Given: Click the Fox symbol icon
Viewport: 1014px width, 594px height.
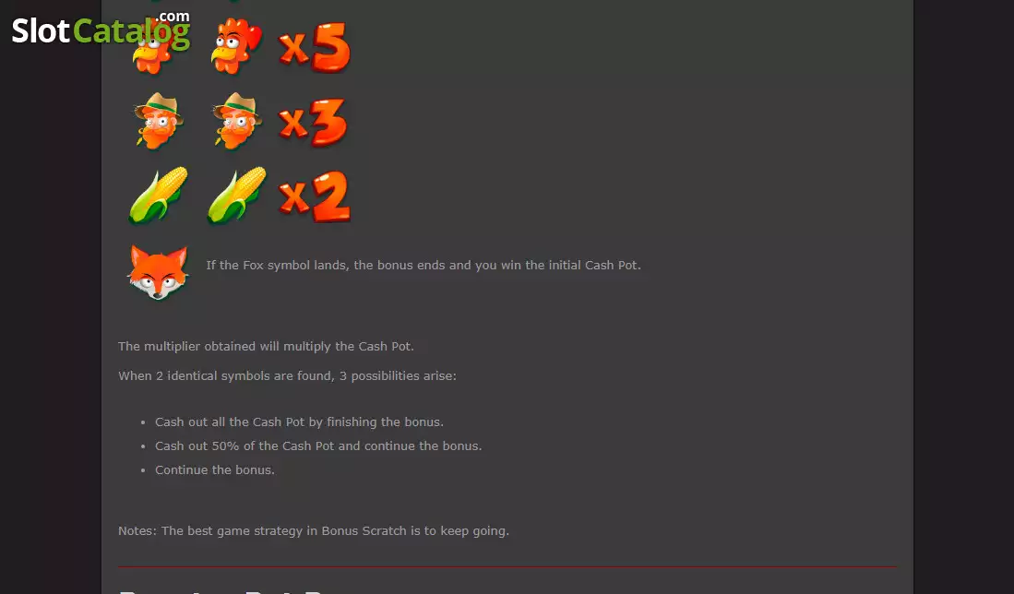Looking at the screenshot, I should [159, 272].
